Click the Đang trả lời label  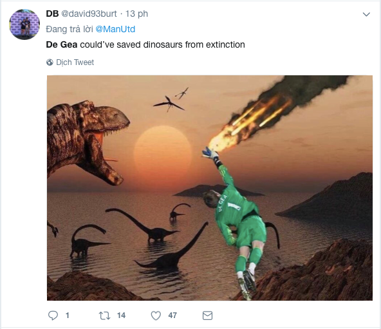[70, 29]
